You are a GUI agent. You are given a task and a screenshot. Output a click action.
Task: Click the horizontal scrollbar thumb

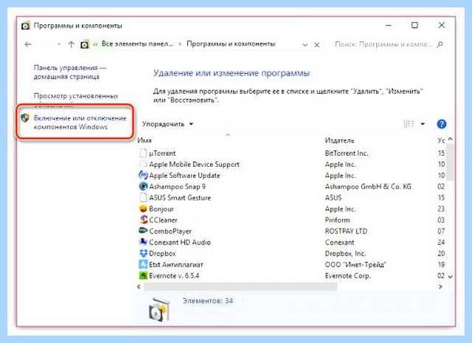tap(240, 286)
